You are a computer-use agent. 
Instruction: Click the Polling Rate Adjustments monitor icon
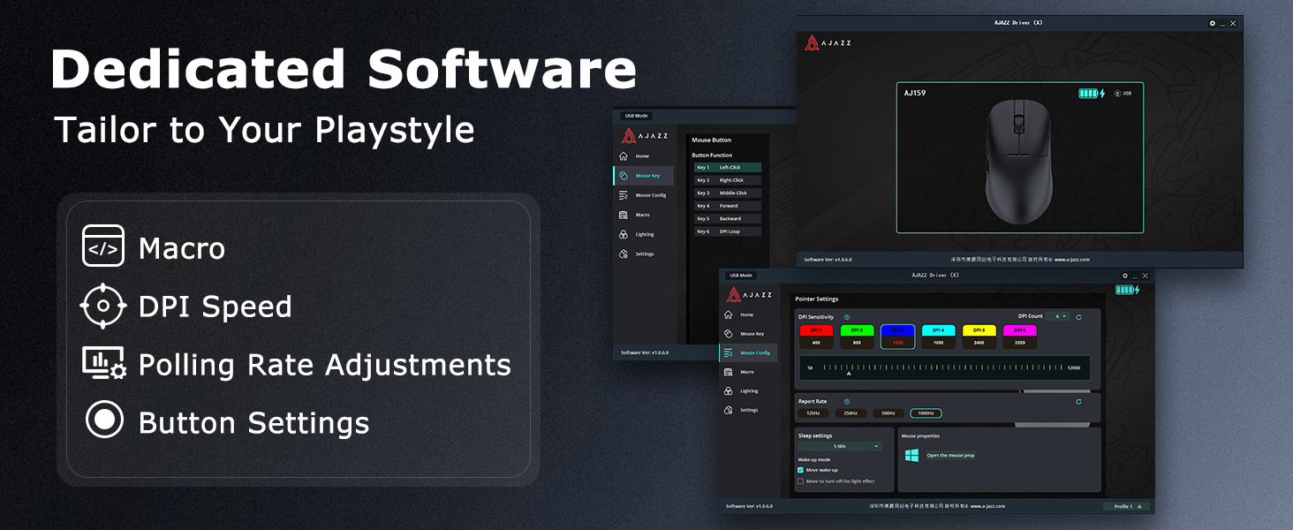coord(104,363)
